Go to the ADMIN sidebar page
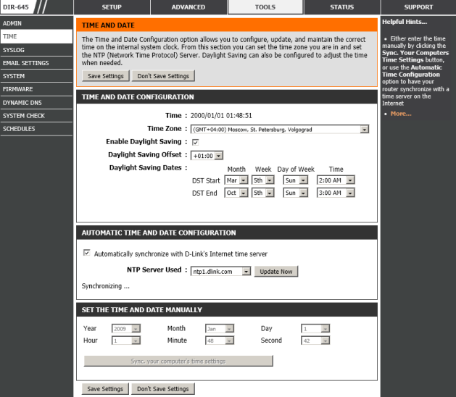The image size is (456, 397). click(36, 23)
